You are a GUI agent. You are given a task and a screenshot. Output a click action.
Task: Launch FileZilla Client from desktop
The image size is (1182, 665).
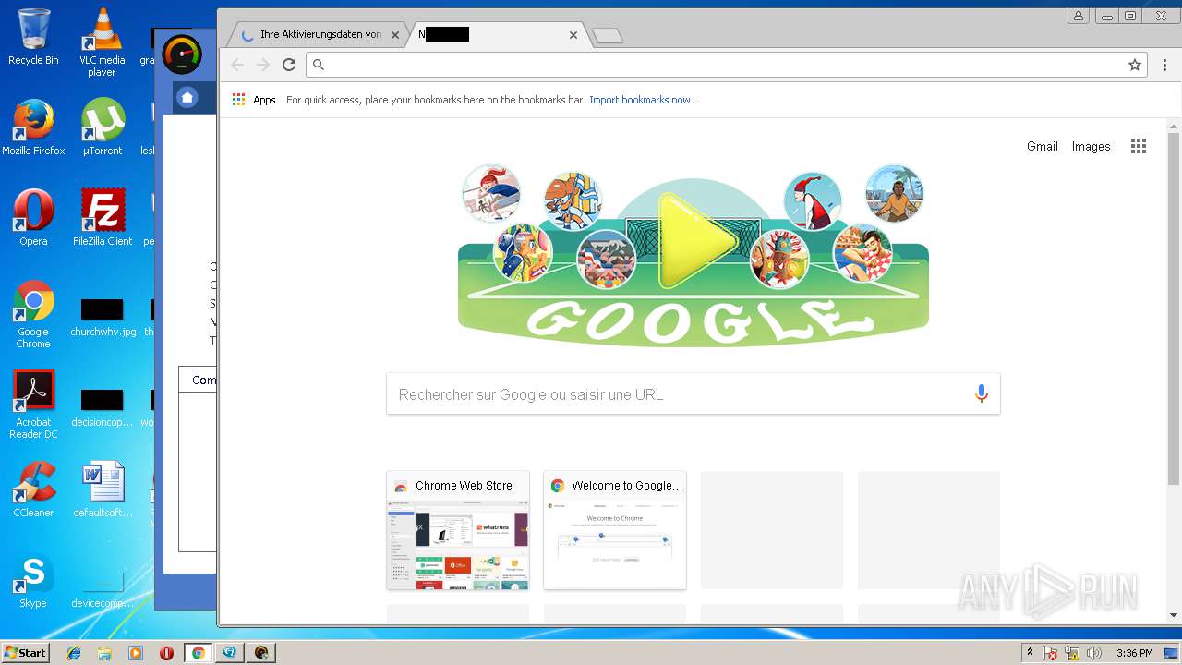pos(103,219)
